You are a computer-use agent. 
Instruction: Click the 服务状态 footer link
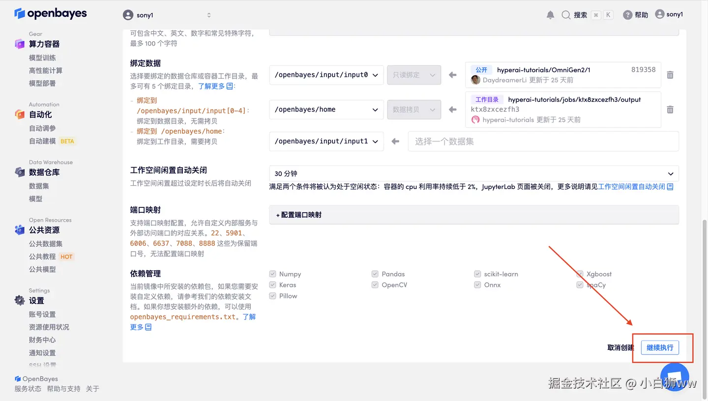point(28,389)
